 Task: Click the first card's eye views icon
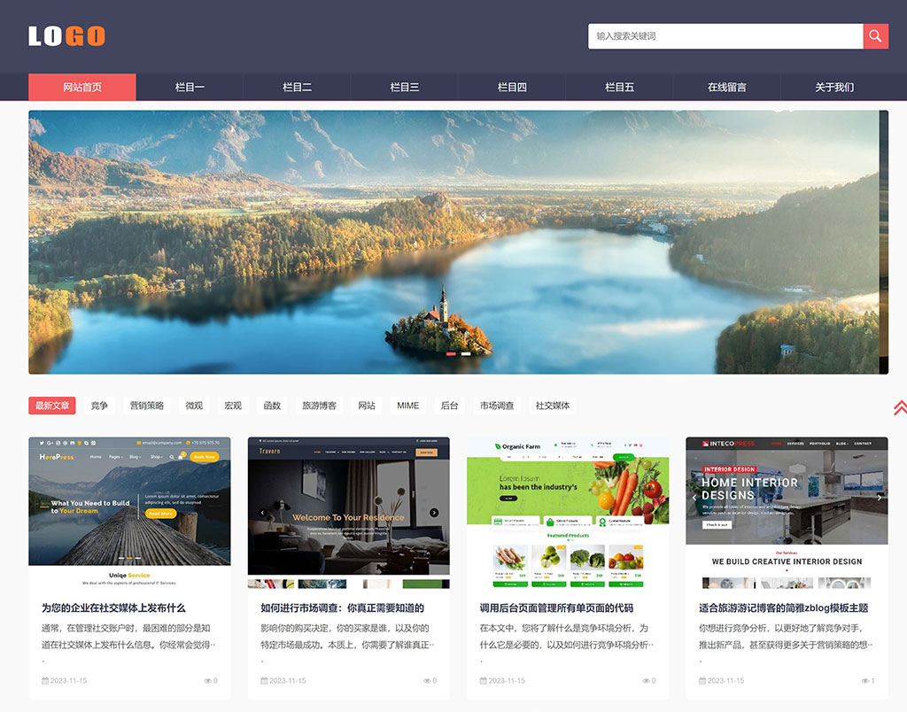208,681
